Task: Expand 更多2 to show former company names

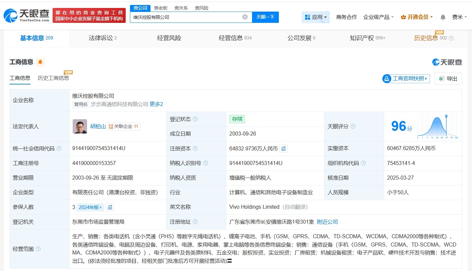Action: pos(156,104)
